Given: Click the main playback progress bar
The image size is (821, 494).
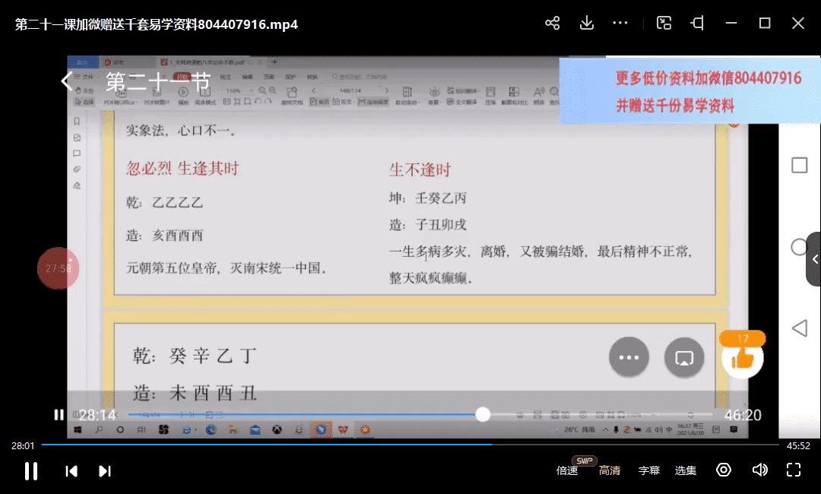Looking at the screenshot, I should (410, 445).
